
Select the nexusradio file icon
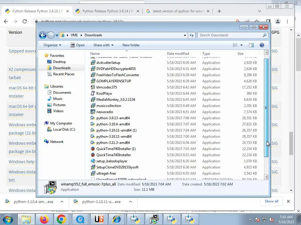click(93, 112)
